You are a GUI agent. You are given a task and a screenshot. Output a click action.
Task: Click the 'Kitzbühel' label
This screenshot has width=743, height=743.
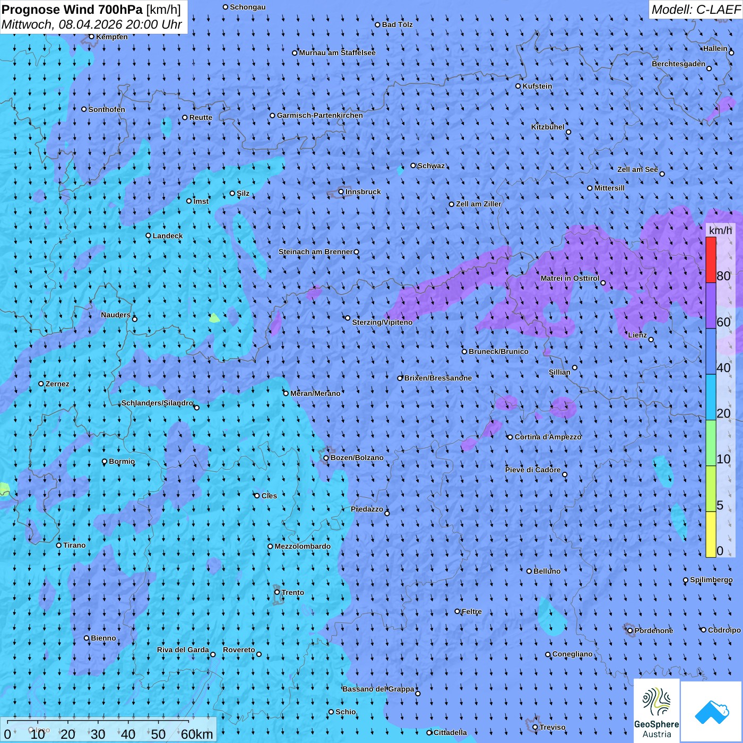click(x=548, y=127)
